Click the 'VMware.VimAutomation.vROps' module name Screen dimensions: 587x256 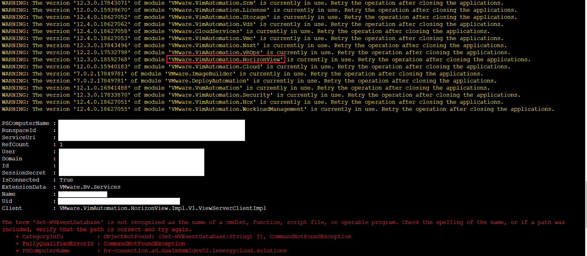[x=216, y=53]
